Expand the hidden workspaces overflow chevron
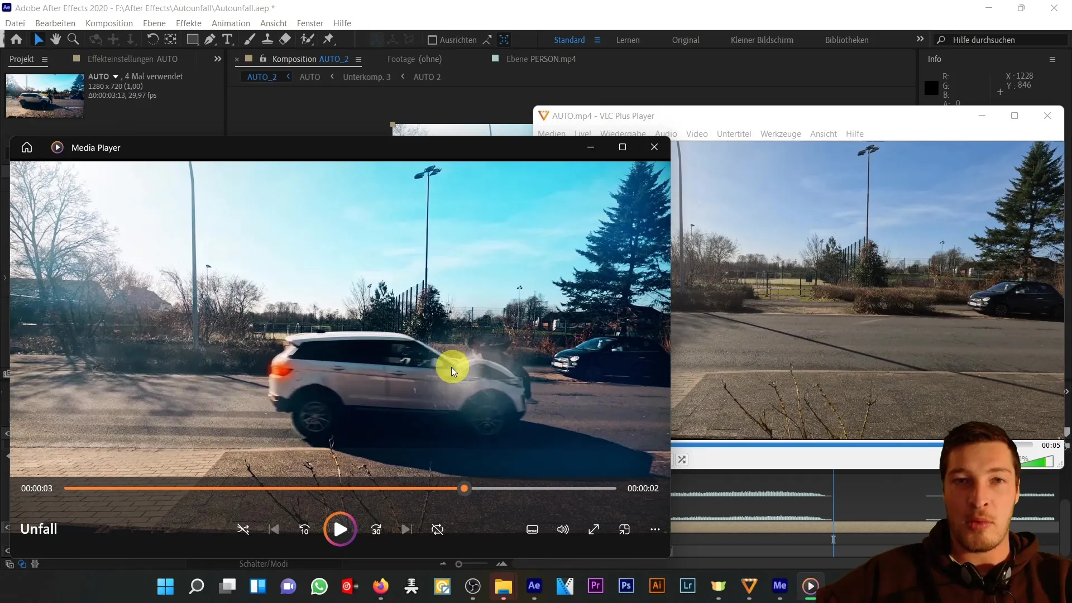1072x603 pixels. [920, 39]
